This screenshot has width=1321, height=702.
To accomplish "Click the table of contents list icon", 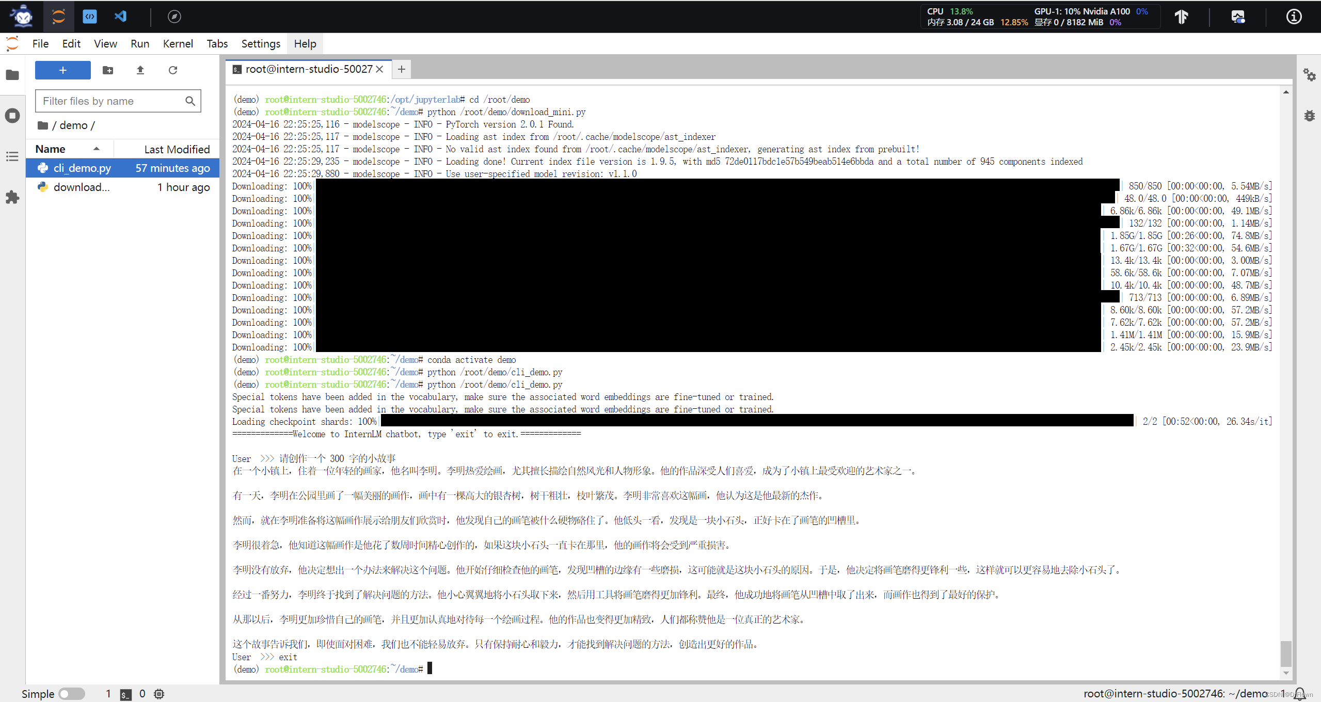I will [12, 155].
